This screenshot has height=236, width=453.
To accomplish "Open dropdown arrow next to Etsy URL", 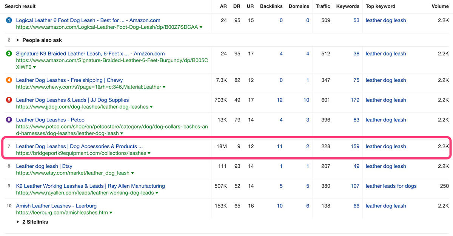I will (133, 173).
